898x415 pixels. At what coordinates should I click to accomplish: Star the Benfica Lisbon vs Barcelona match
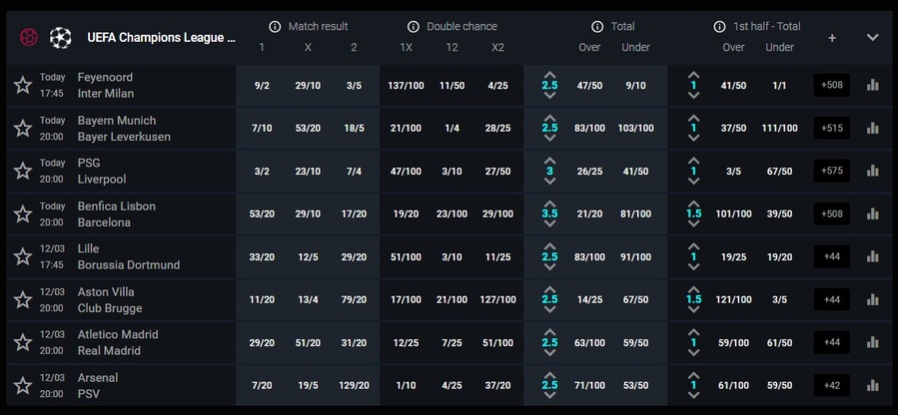tap(23, 213)
